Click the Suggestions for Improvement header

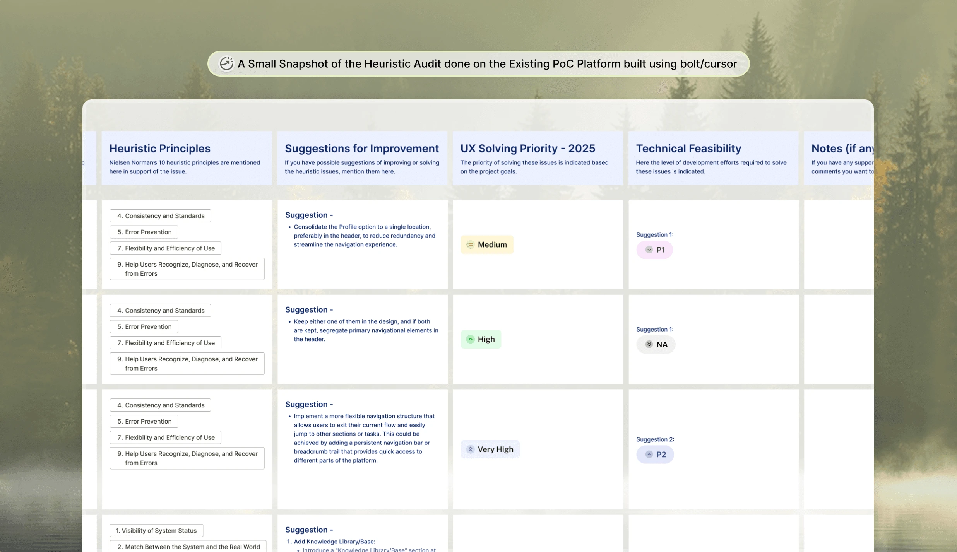pos(361,149)
